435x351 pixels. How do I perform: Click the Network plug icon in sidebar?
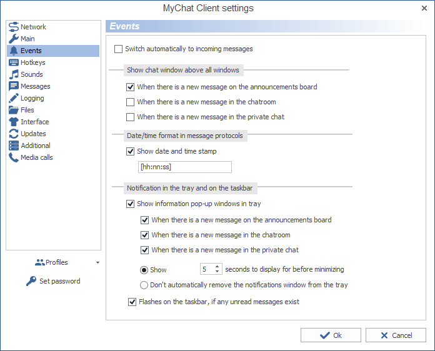pos(14,27)
